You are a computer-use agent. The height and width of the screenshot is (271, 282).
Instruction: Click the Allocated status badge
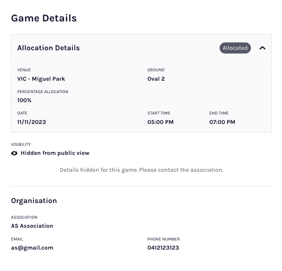[235, 48]
